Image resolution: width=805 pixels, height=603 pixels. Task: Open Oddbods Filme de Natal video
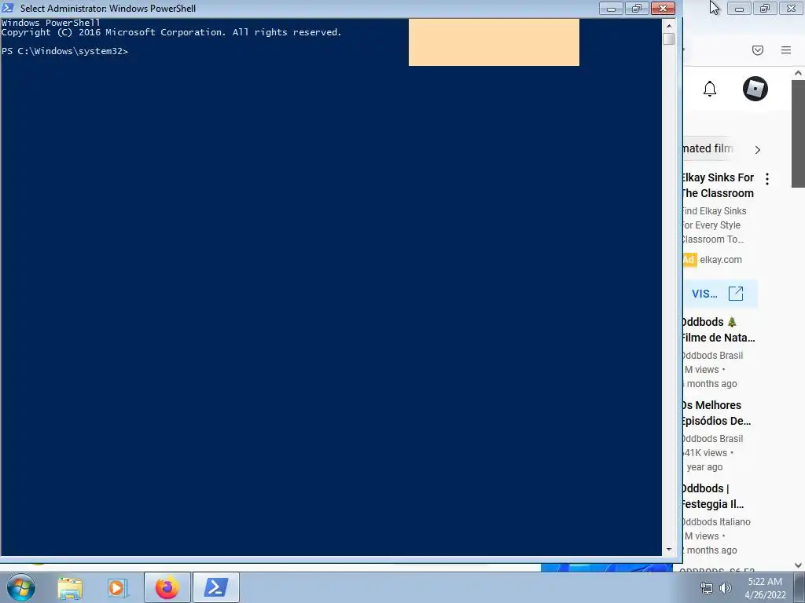[719, 330]
